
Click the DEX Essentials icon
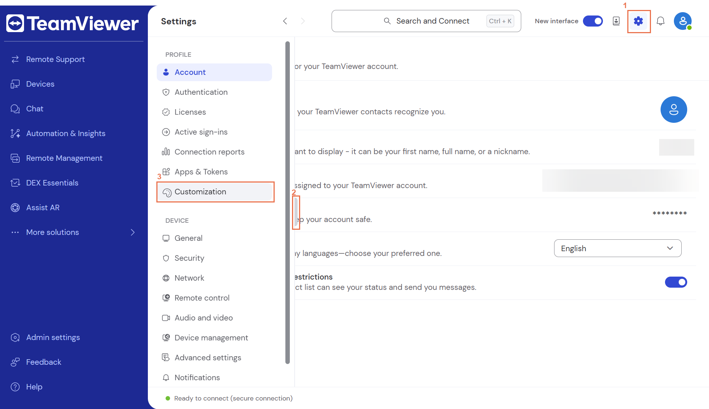click(x=15, y=183)
